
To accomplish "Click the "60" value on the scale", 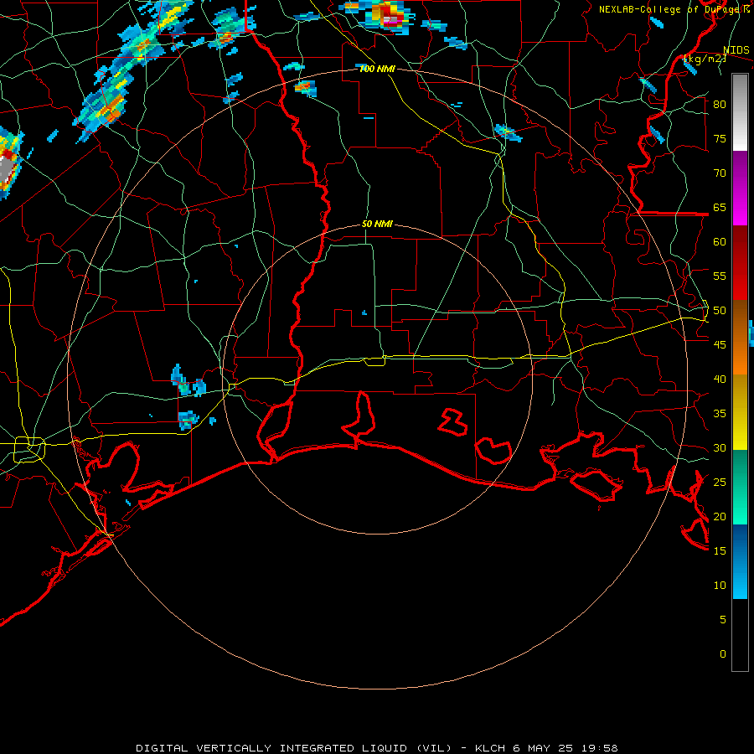I will click(720, 242).
